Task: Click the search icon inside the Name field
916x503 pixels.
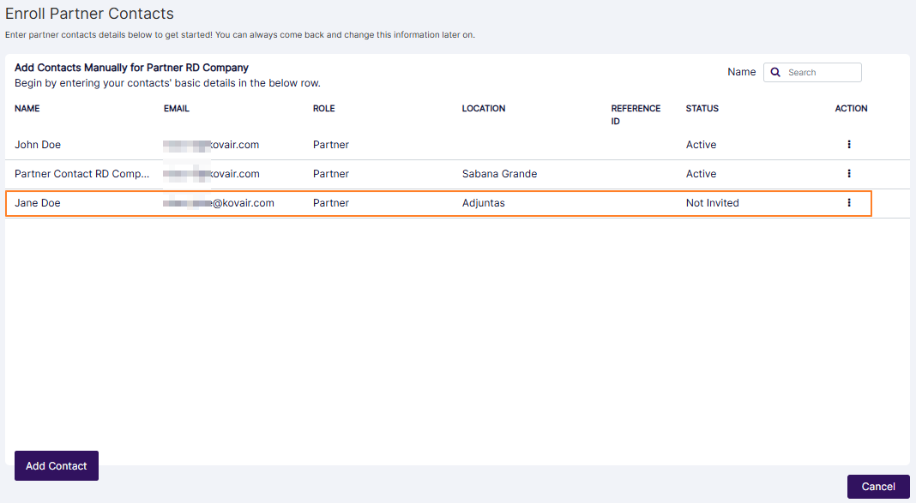Action: 775,72
